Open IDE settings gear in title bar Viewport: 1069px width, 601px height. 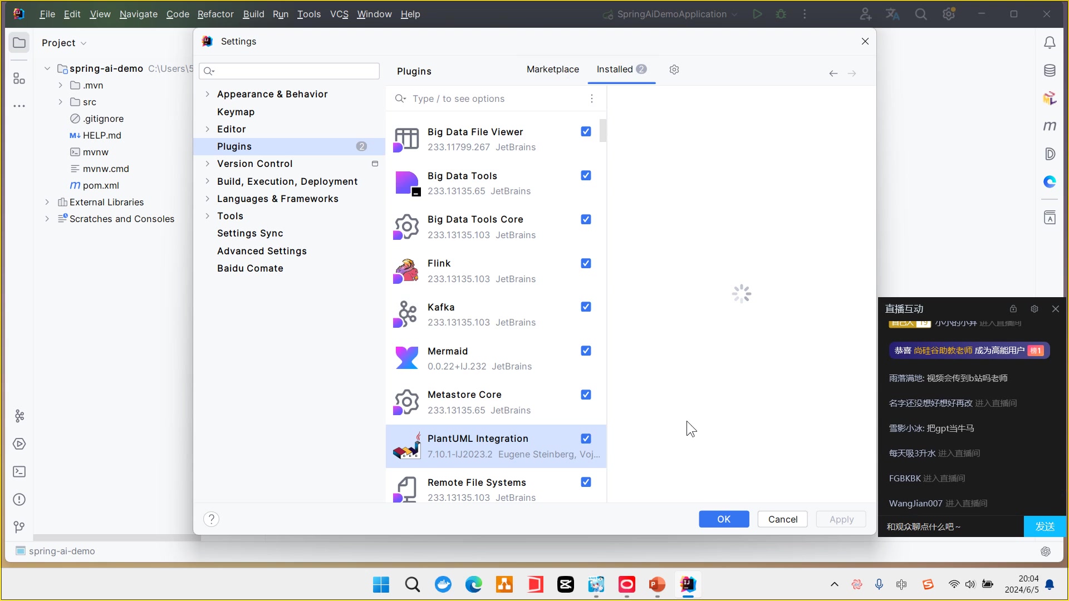click(x=949, y=14)
